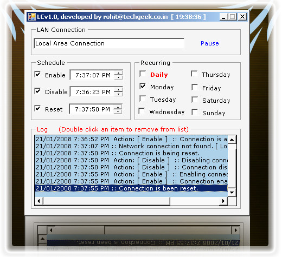The height and width of the screenshot is (257, 282).
Task: Check the Friday checkbox
Action: coord(195,87)
